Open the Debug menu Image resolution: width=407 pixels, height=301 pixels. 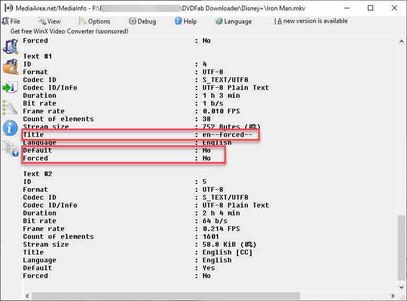click(142, 21)
